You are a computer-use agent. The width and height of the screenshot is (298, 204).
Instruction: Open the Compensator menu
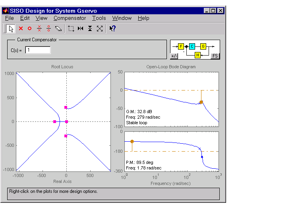[x=70, y=18]
